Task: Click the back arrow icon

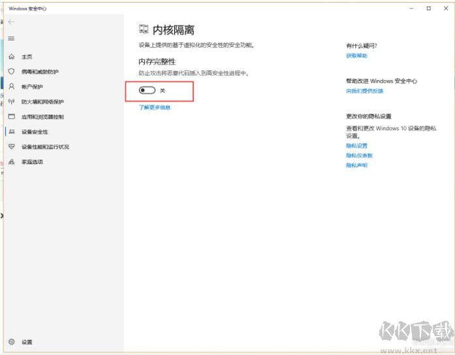Action: (x=11, y=22)
